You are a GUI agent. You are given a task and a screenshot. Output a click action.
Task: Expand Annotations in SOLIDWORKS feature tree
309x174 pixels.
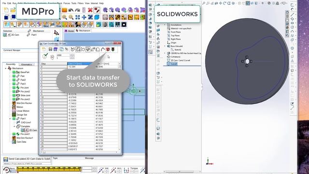(165, 25)
